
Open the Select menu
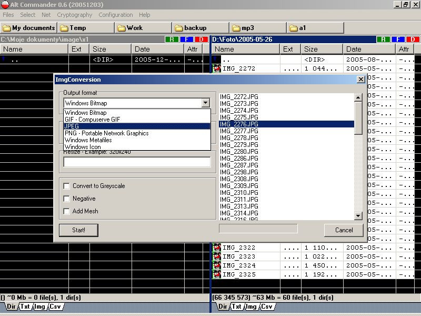pos(28,15)
